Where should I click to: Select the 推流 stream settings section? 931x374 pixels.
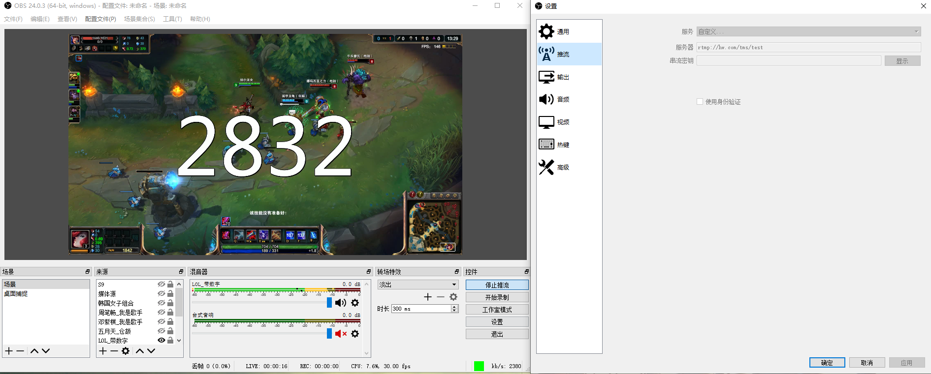569,54
